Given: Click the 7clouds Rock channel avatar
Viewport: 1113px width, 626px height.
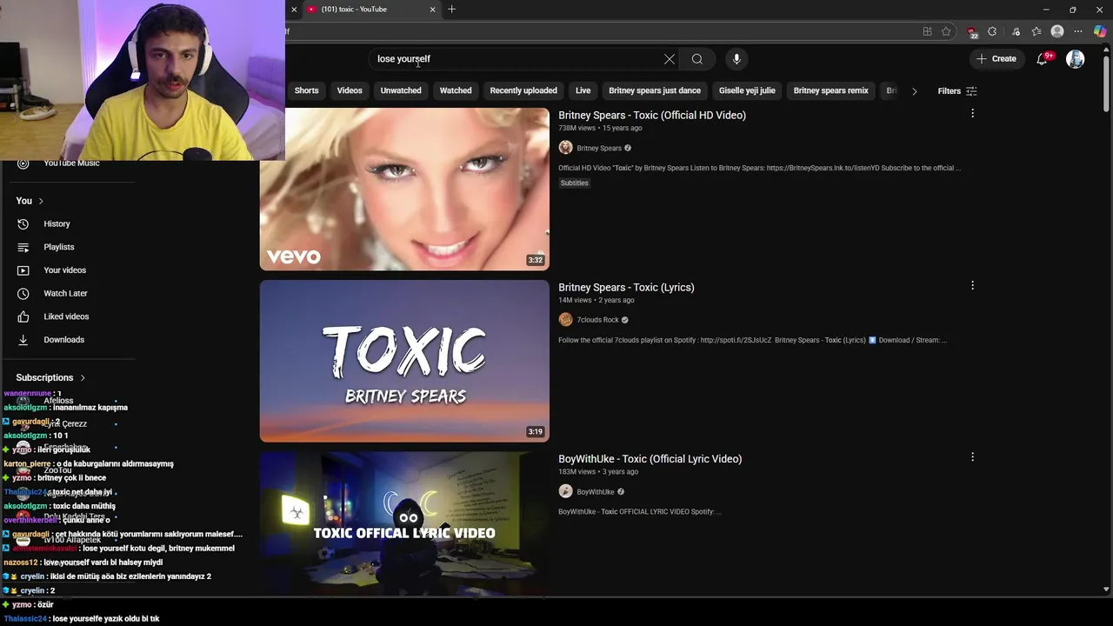Looking at the screenshot, I should pos(565,320).
